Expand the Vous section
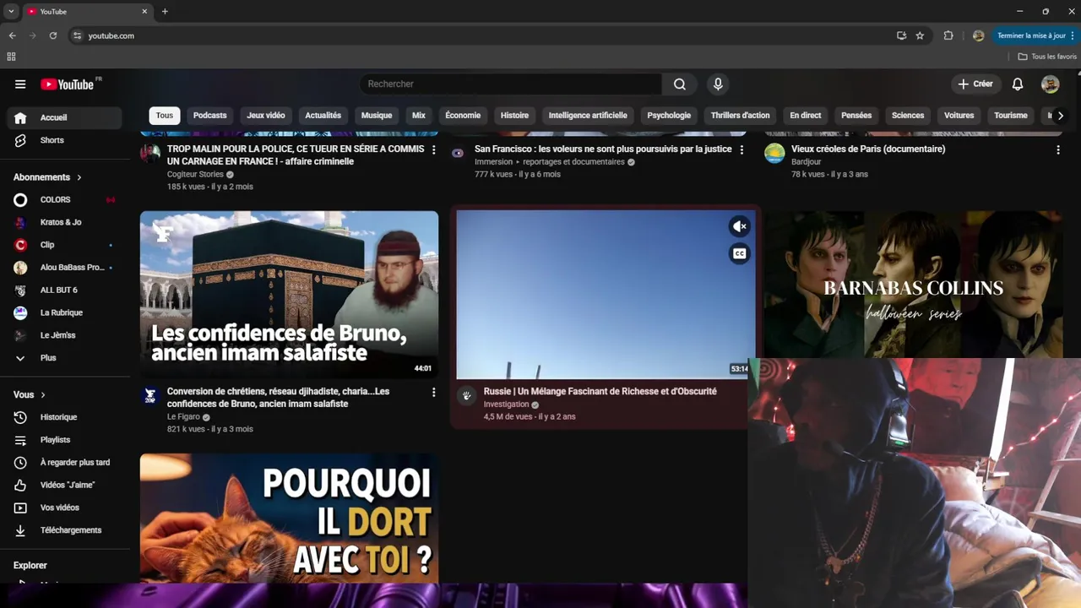The image size is (1081, 608). [x=30, y=394]
